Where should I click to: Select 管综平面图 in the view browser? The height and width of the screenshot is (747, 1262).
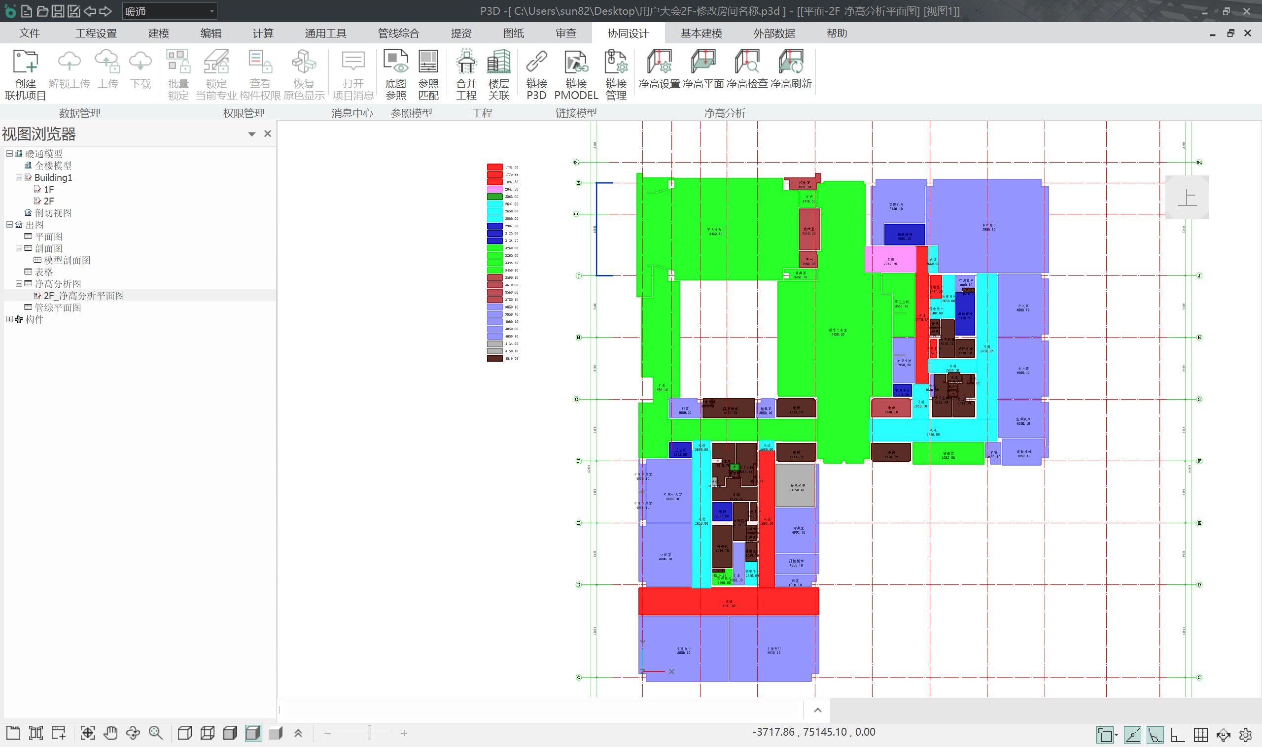pyautogui.click(x=57, y=307)
